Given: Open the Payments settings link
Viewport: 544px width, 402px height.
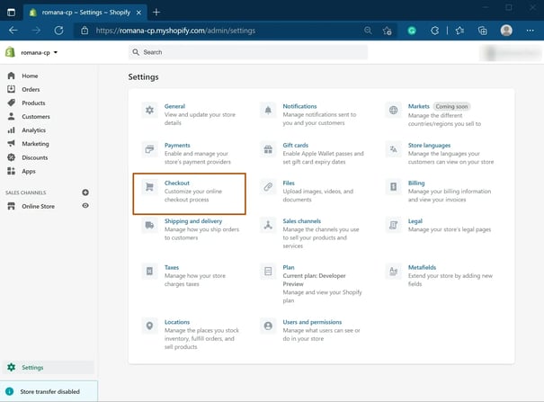Looking at the screenshot, I should 177,145.
